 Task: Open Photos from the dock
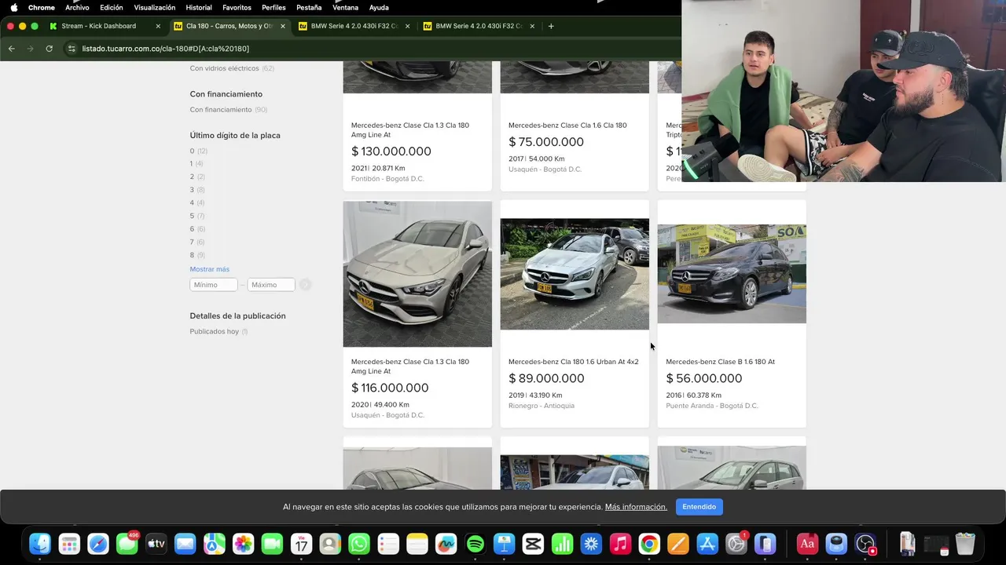tap(244, 544)
